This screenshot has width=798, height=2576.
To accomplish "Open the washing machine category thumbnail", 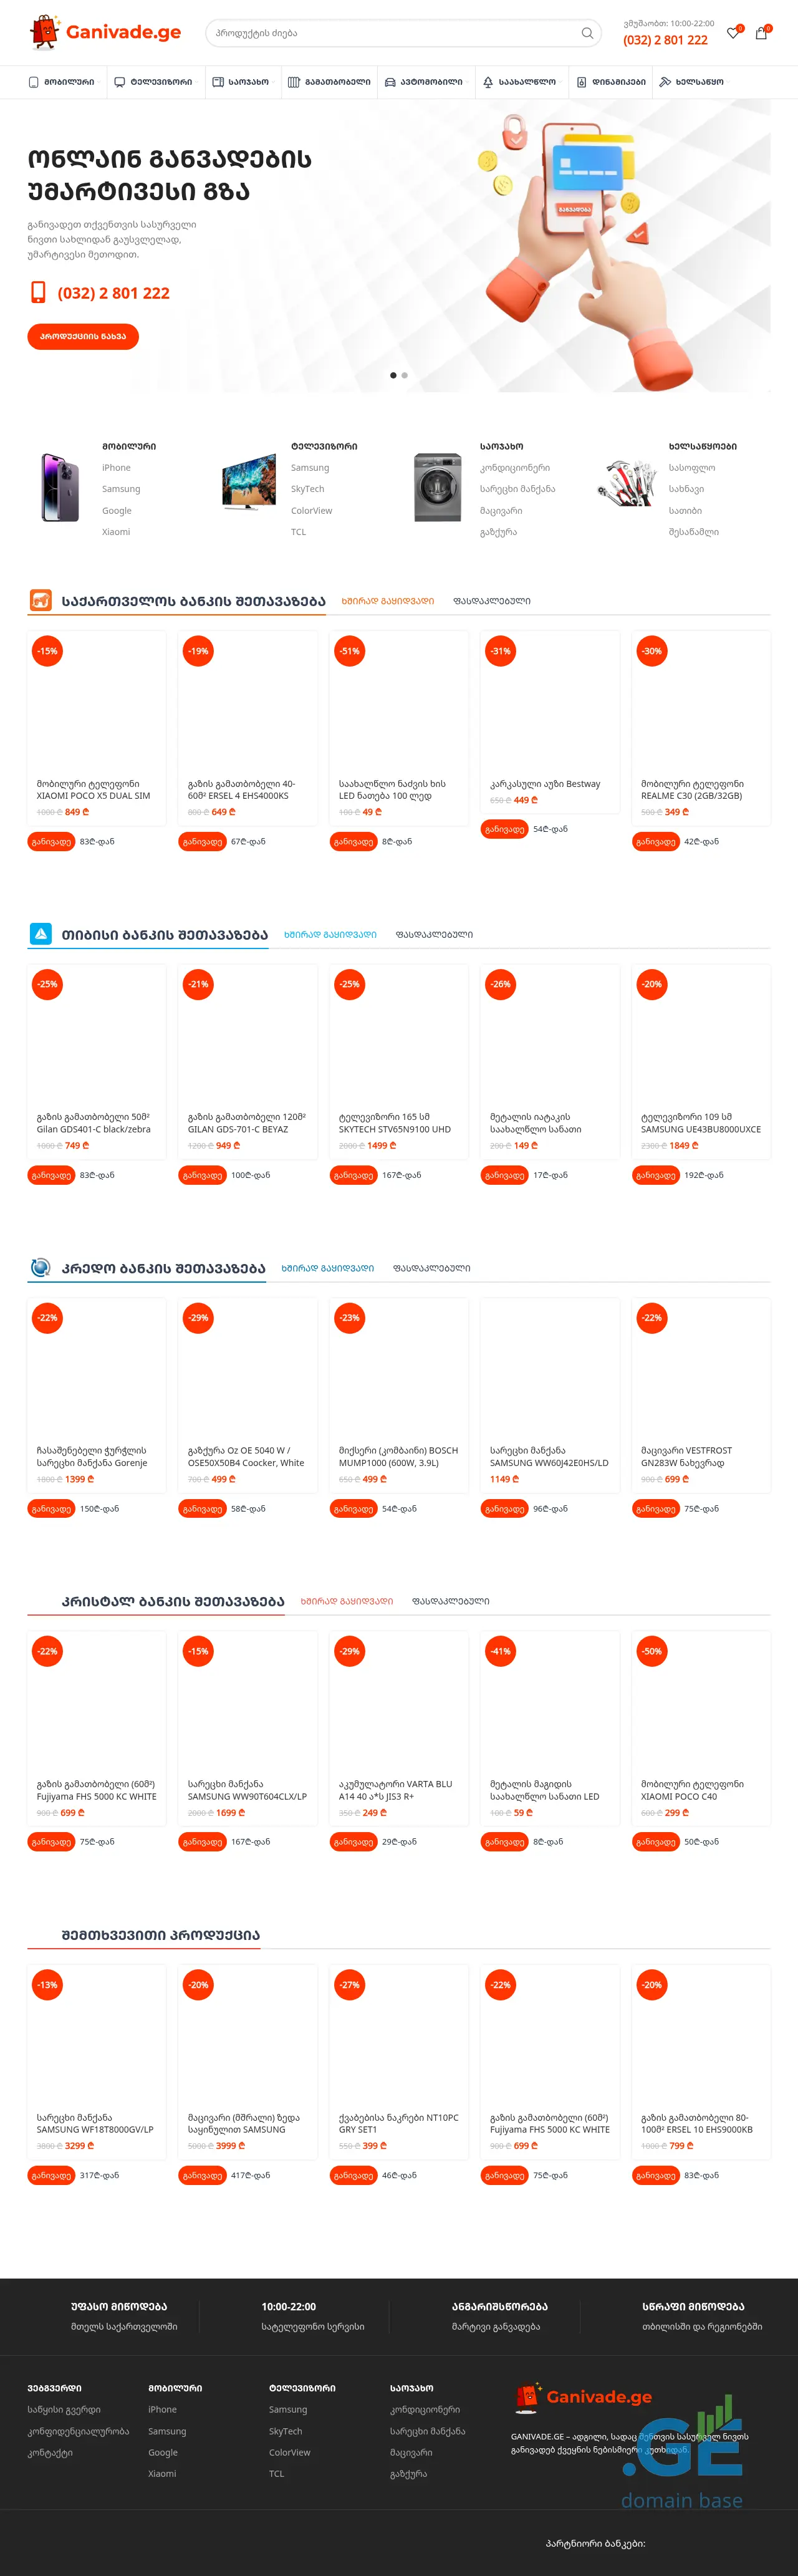I will pos(437,488).
